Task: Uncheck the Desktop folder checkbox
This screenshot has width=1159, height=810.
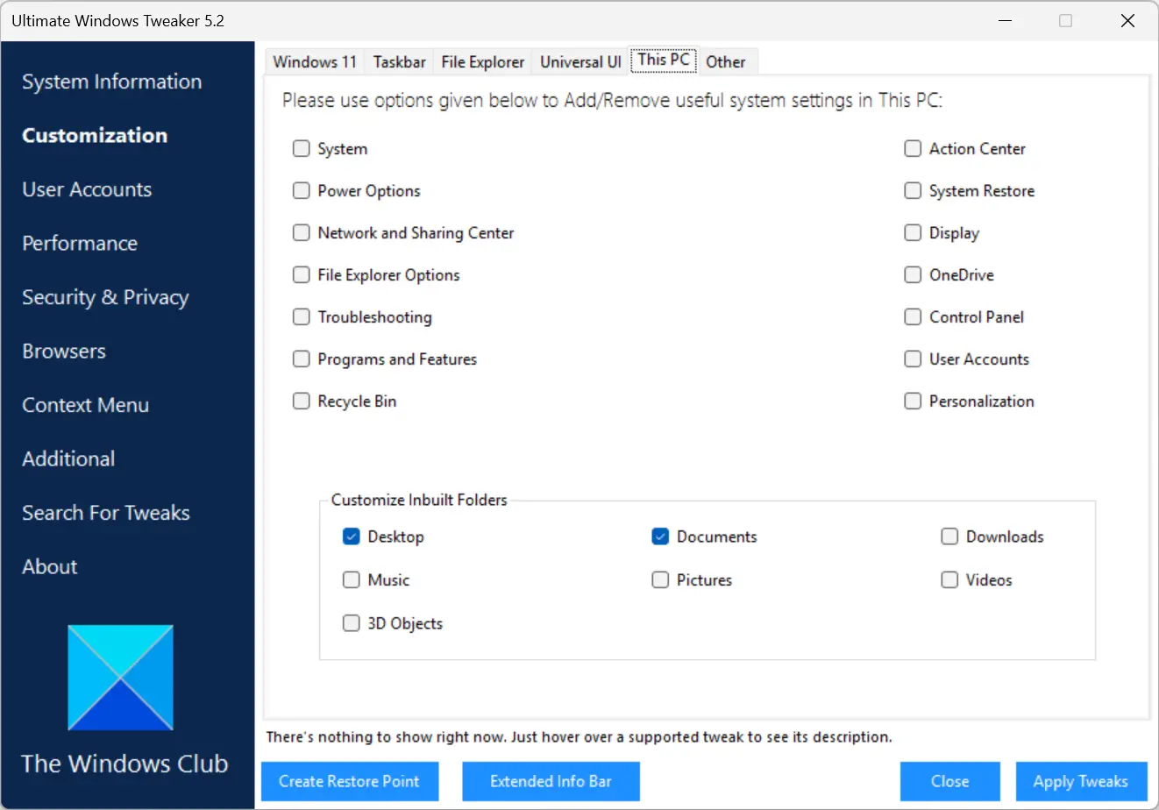Action: tap(352, 536)
